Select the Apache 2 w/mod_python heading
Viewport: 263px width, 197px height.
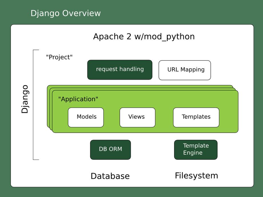point(144,37)
